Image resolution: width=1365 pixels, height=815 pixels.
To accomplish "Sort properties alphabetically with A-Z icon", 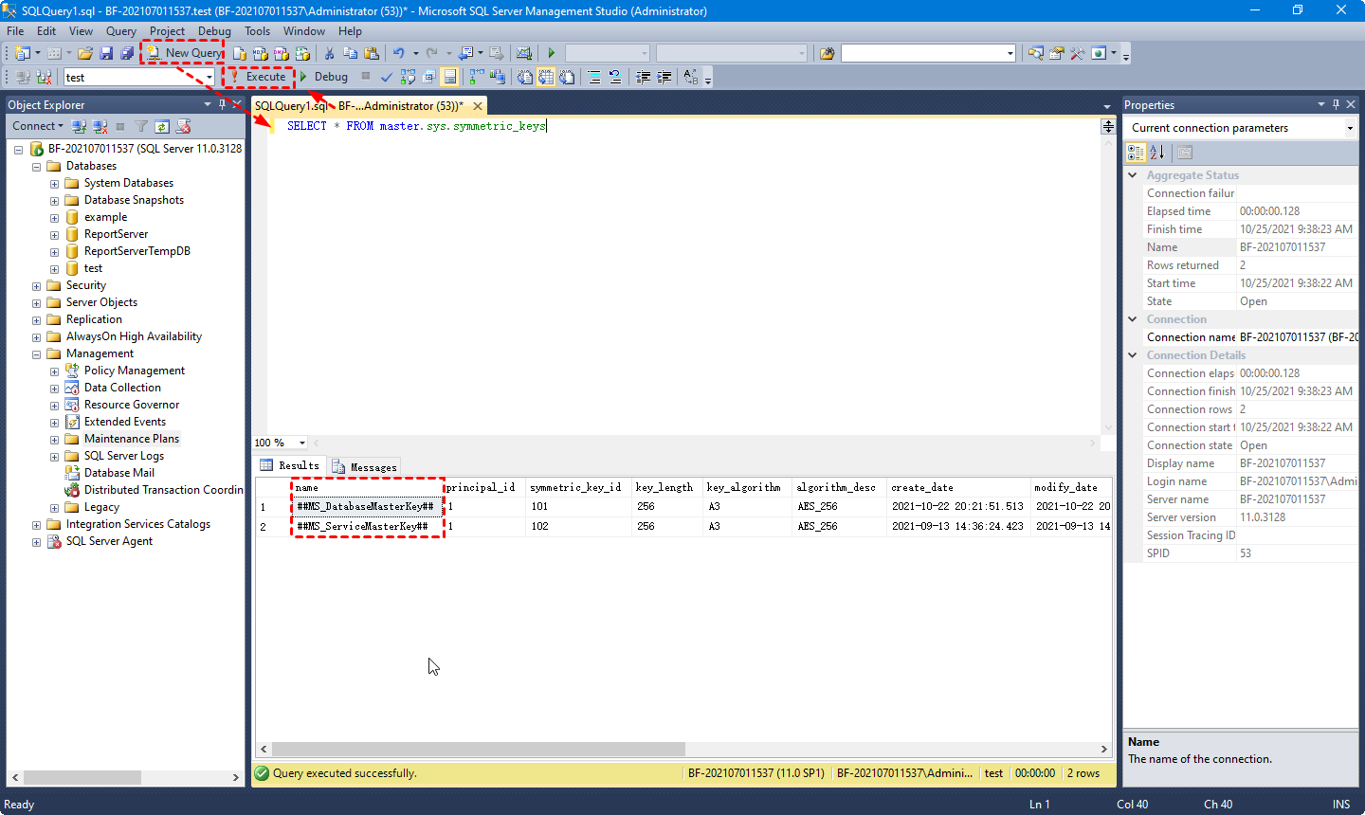I will pos(1156,153).
